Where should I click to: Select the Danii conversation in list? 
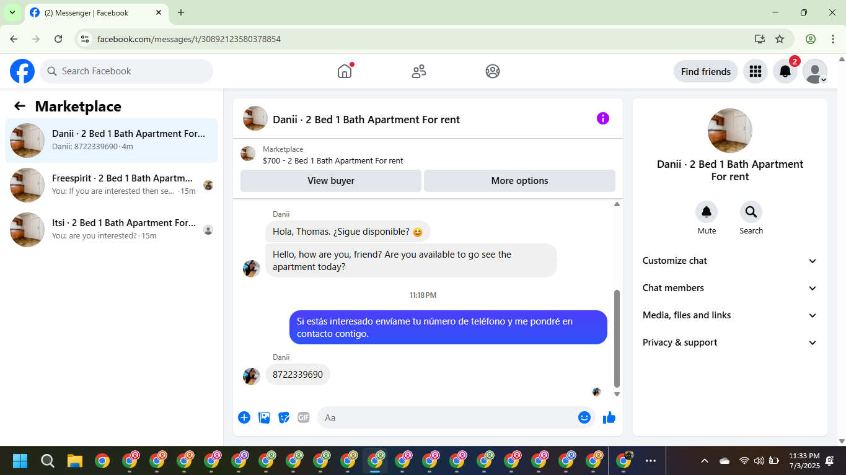[x=112, y=141]
